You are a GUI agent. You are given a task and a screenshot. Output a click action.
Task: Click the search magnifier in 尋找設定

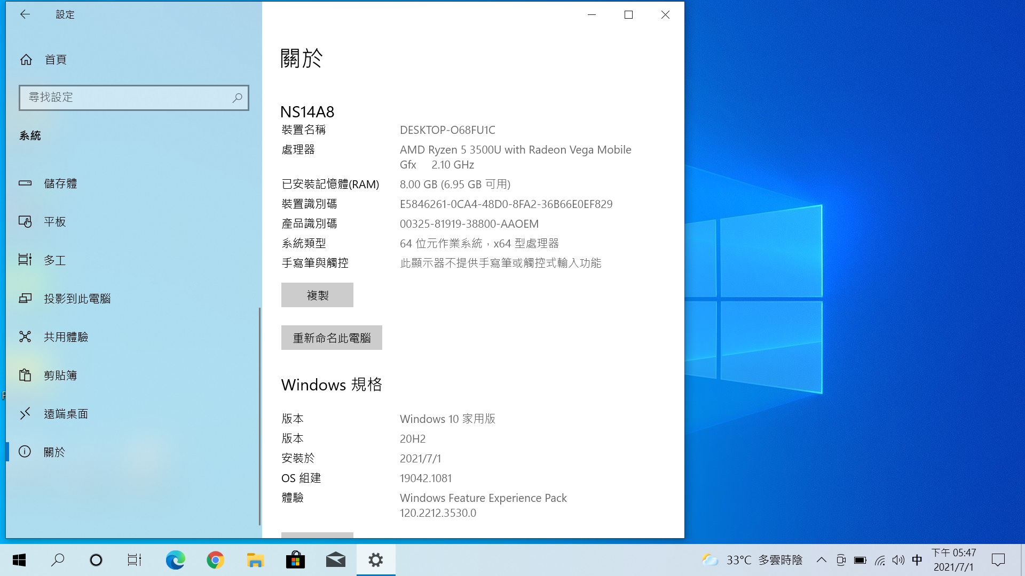point(237,98)
